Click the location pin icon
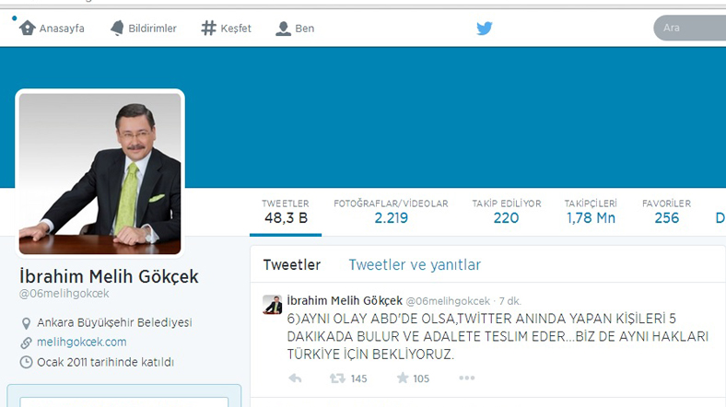Image resolution: width=726 pixels, height=407 pixels. pyautogui.click(x=26, y=323)
